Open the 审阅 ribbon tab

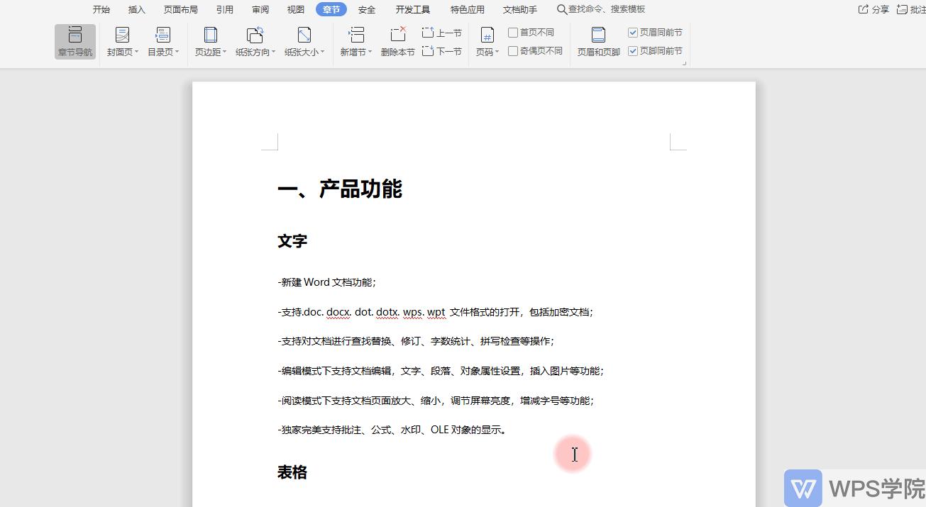point(260,9)
